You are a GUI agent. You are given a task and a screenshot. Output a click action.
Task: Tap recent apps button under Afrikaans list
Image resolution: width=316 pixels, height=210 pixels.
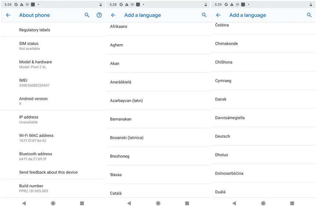(x=187, y=203)
